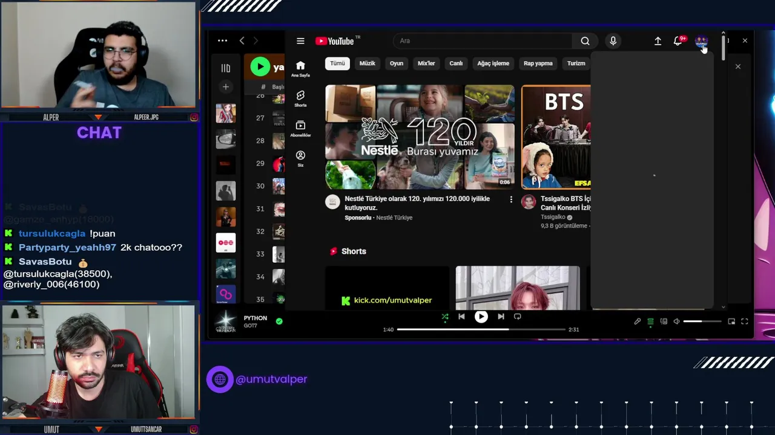Open the YouTube create upload icon
Viewport: 775px width, 435px height.
pos(658,41)
